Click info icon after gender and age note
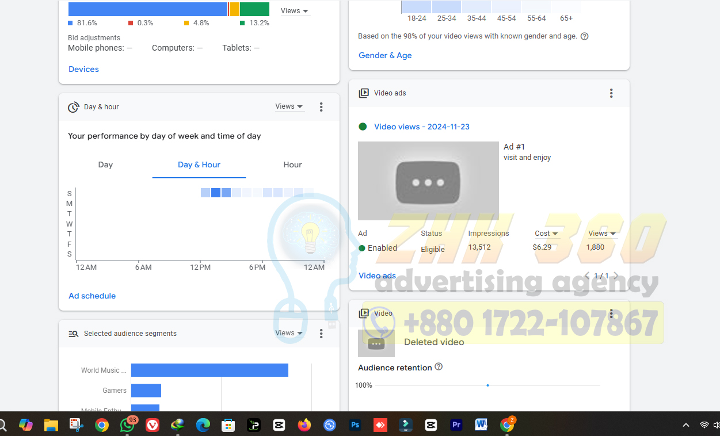The width and height of the screenshot is (720, 436). (585, 36)
